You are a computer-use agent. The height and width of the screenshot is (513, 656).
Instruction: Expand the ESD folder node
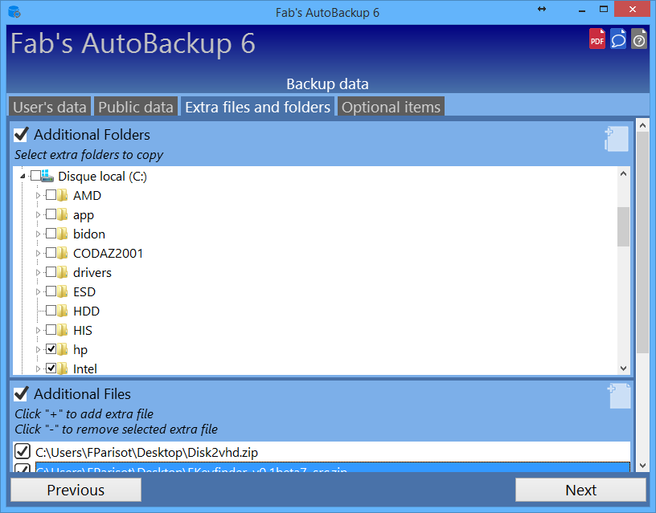38,291
